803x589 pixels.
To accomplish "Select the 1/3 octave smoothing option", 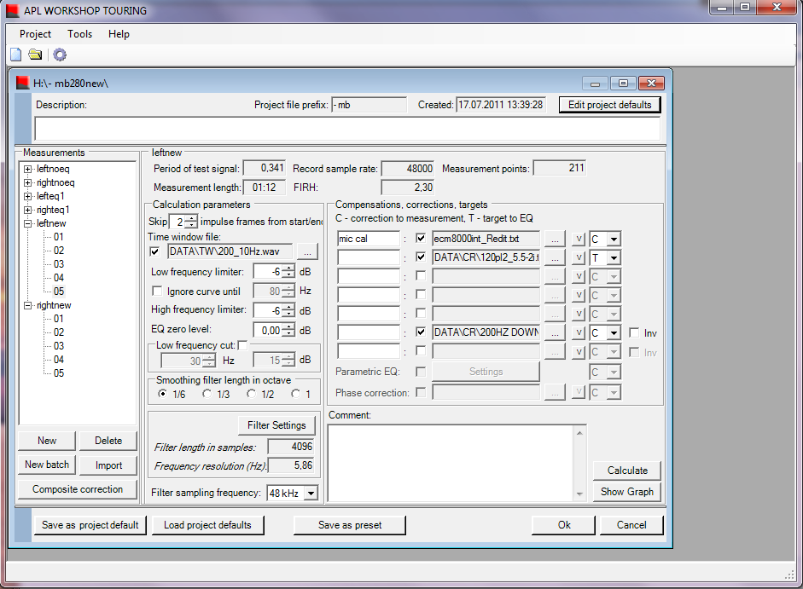I will tap(207, 394).
